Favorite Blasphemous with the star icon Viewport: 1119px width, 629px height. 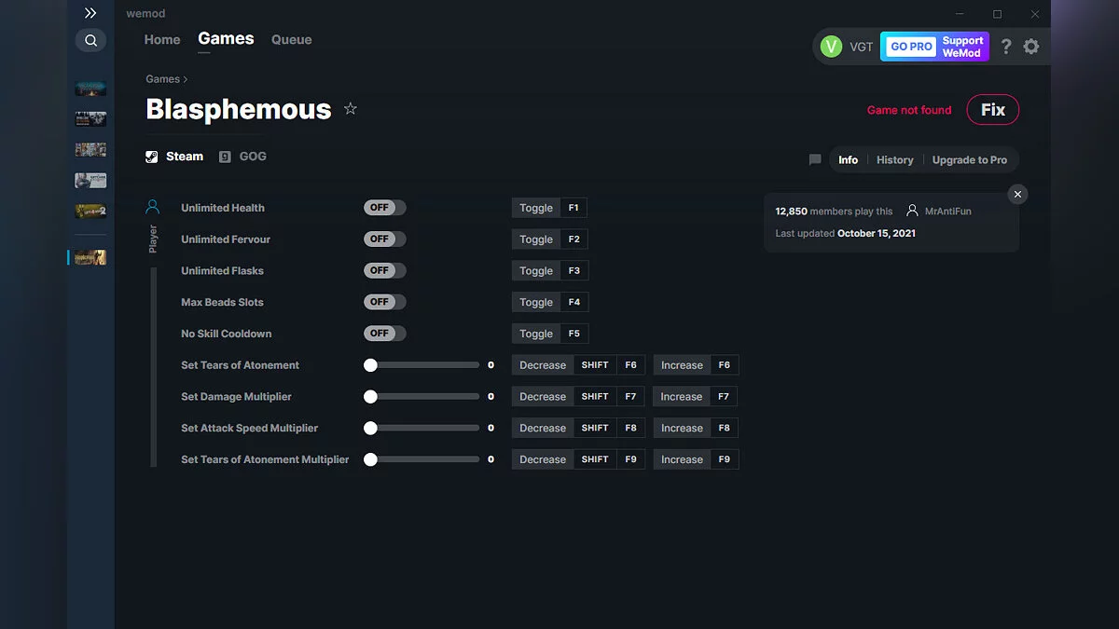351,109
